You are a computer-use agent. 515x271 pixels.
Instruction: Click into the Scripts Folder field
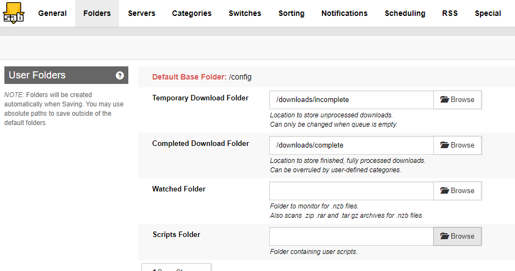(x=352, y=236)
